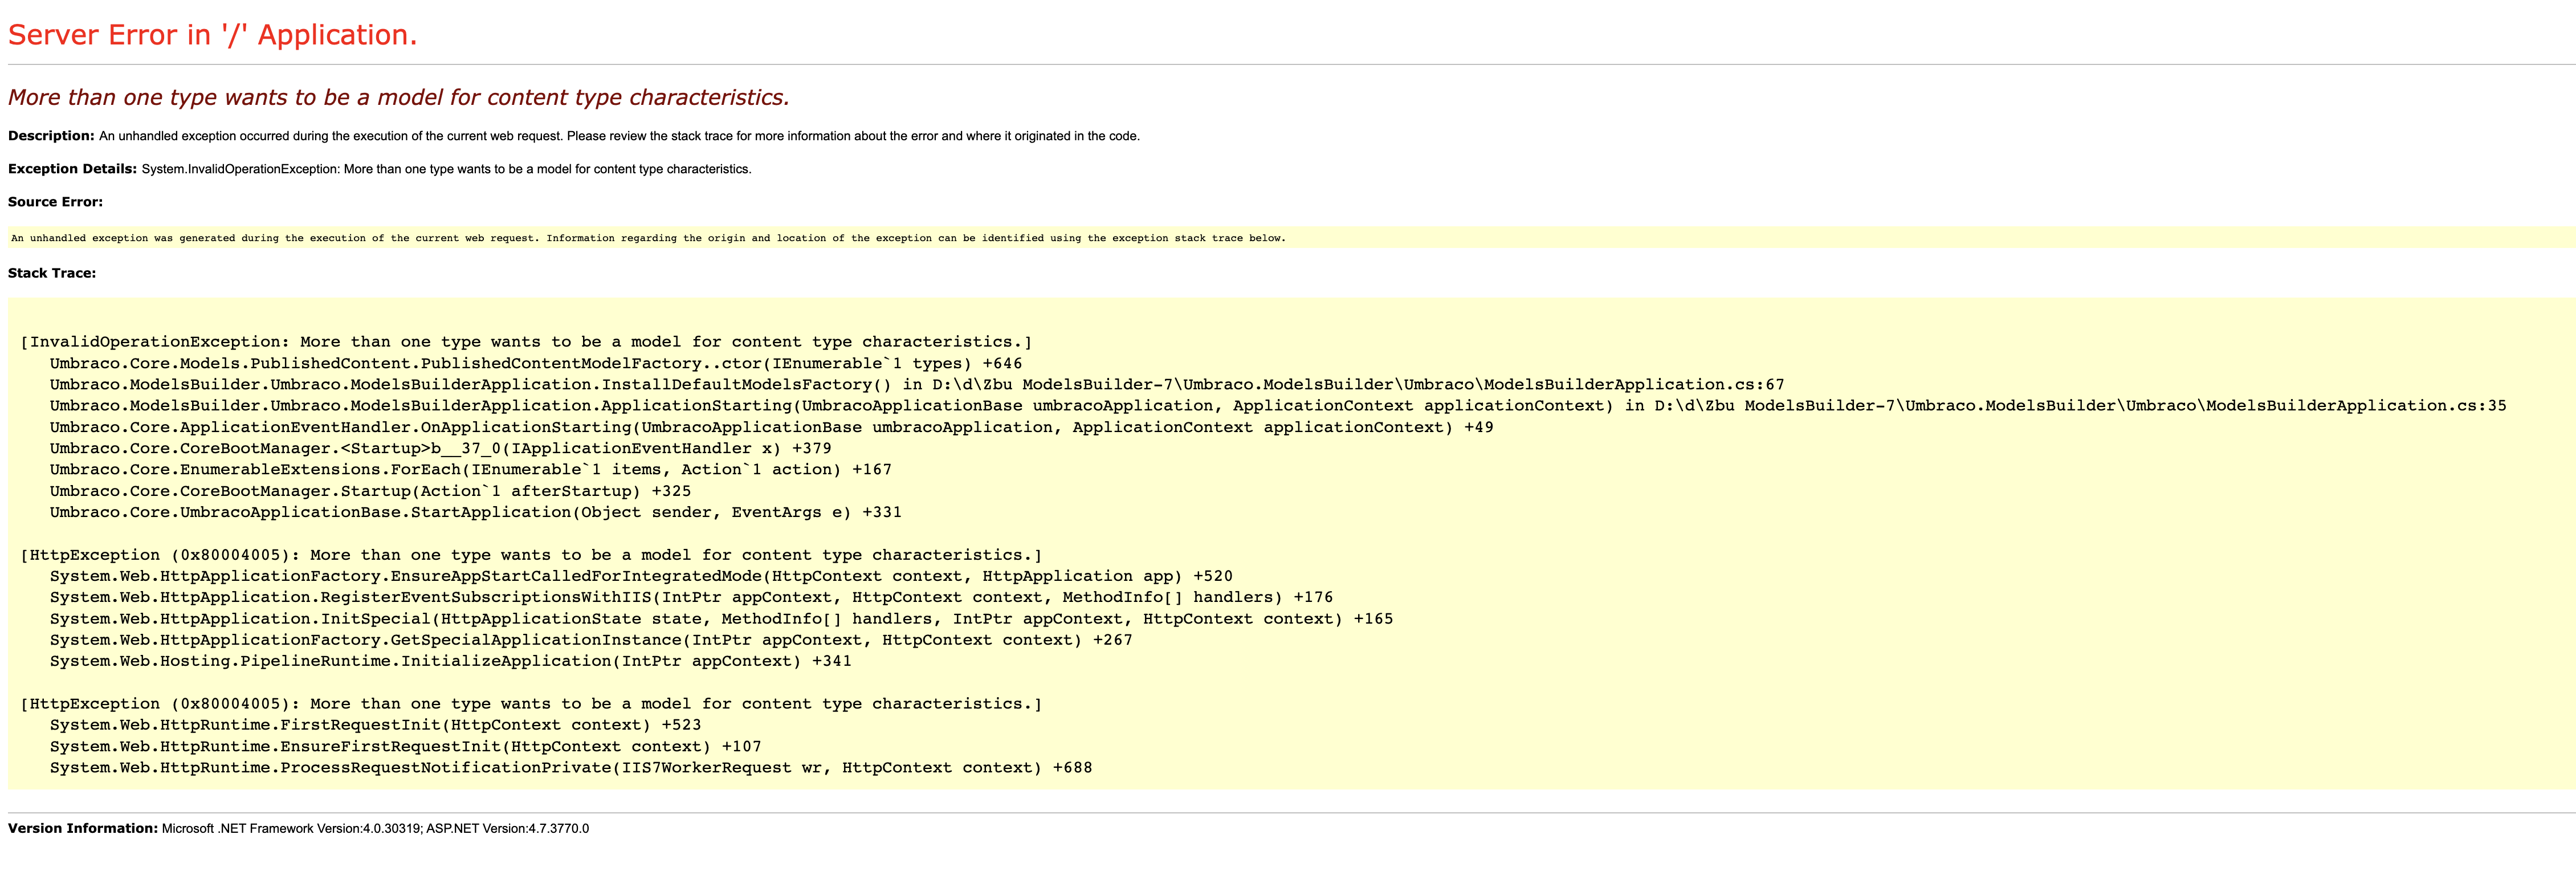Click the PublishedContentModelFactory..ctor +646 line

click(536, 363)
